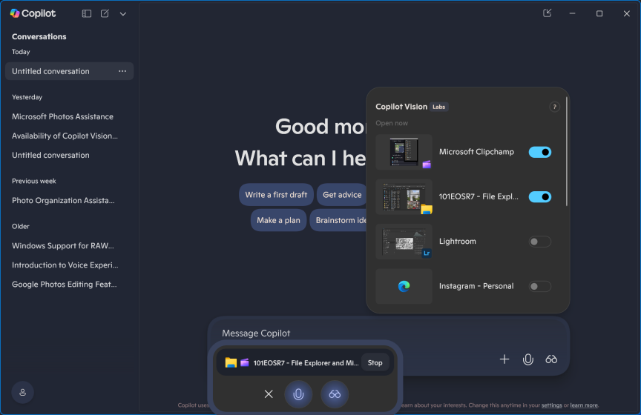Click the Copilot logo icon
Image resolution: width=641 pixels, height=415 pixels.
(15, 13)
